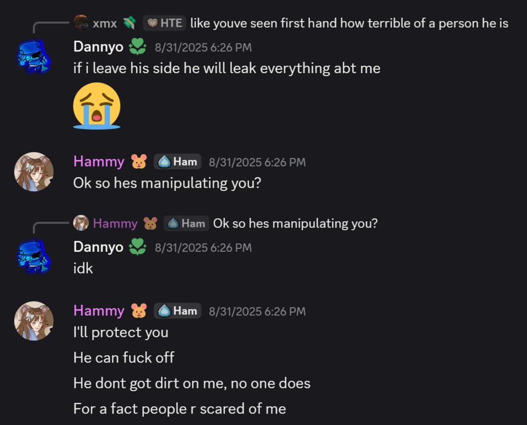Viewport: 527px width, 425px height.
Task: Click Dannyo's username above "if i leave his side"
Action: (98, 47)
